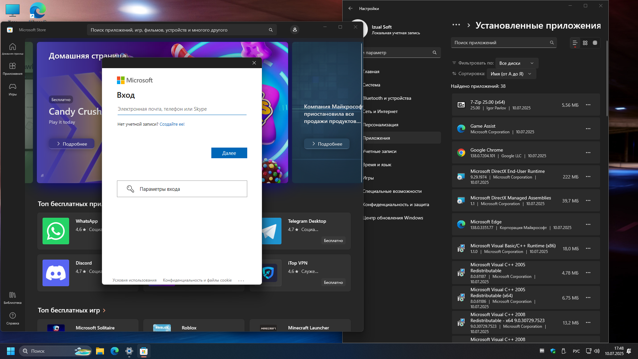Click the Settings parameter search magnifier
638x359 pixels.
(x=435, y=53)
